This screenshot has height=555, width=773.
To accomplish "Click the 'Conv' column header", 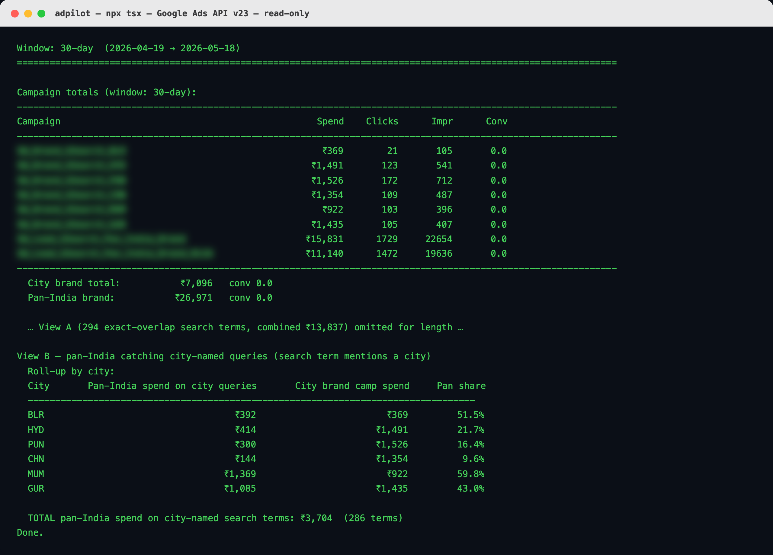I will pos(497,121).
